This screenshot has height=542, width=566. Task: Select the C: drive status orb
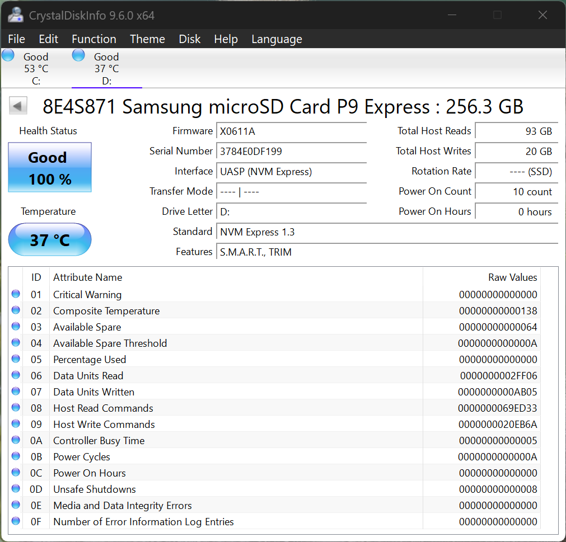coord(8,55)
